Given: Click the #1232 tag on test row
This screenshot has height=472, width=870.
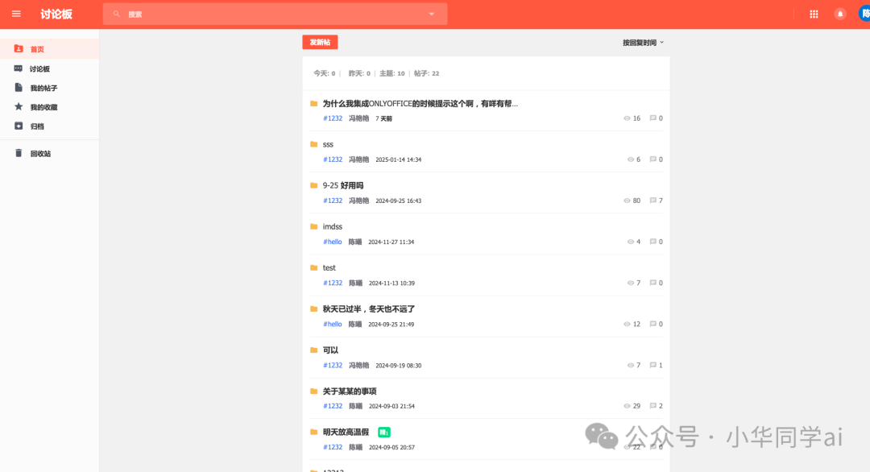Looking at the screenshot, I should pyautogui.click(x=333, y=283).
